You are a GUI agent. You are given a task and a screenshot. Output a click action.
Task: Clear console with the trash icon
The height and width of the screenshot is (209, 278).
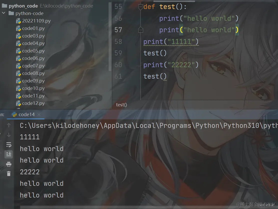coord(9,174)
